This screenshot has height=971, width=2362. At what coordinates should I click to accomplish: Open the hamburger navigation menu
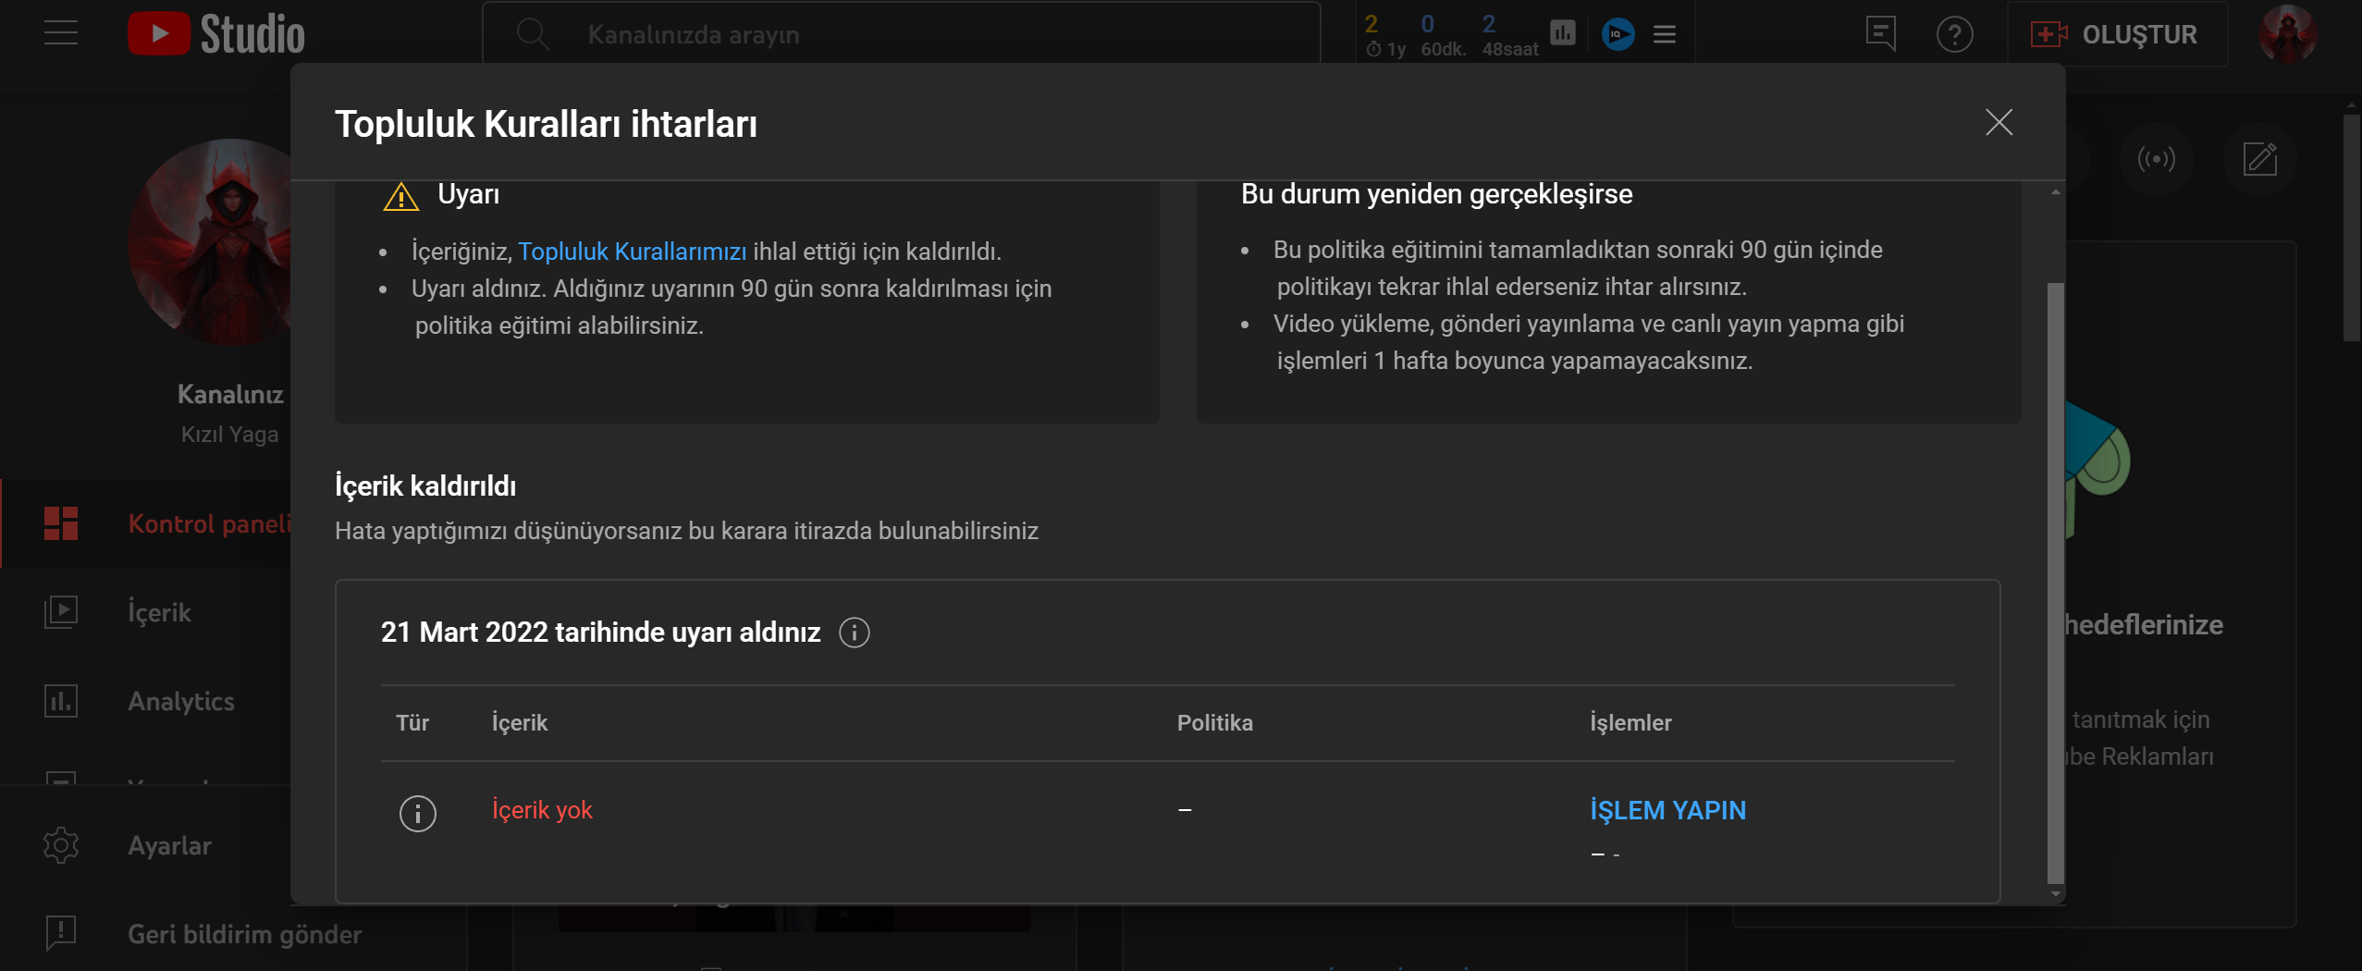pyautogui.click(x=61, y=33)
